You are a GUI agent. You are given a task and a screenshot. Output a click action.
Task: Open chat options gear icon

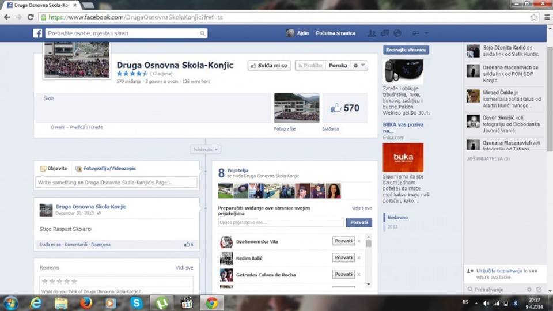point(529,290)
